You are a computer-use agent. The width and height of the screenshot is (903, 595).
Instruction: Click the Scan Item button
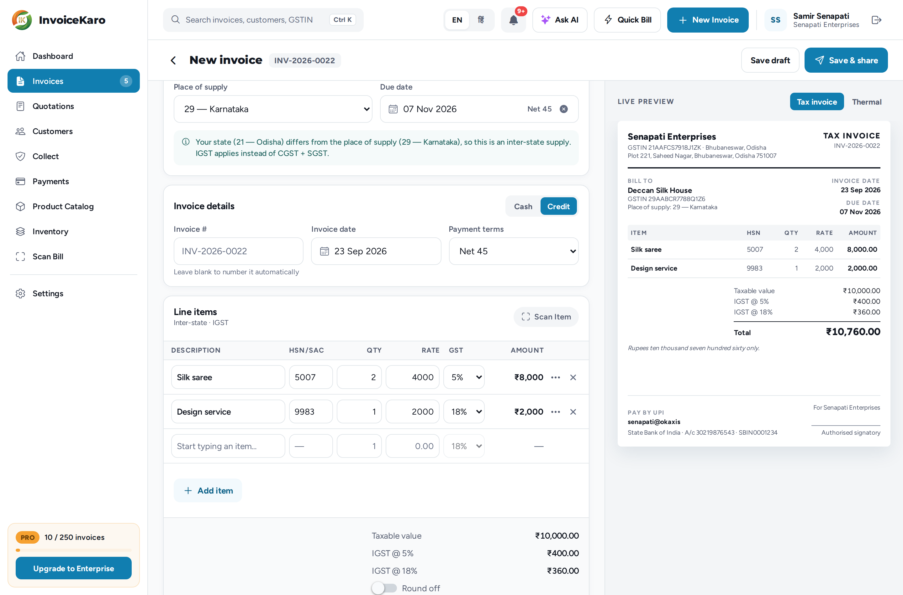(x=546, y=317)
